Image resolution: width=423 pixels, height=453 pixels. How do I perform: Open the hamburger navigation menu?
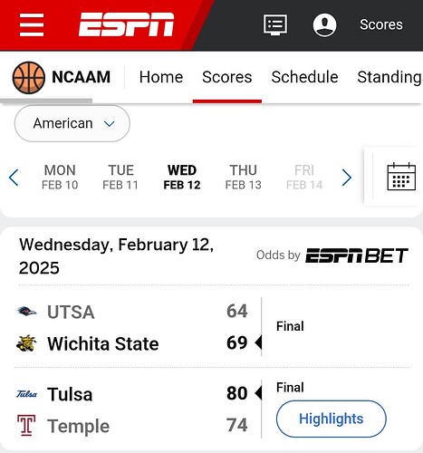click(x=32, y=24)
